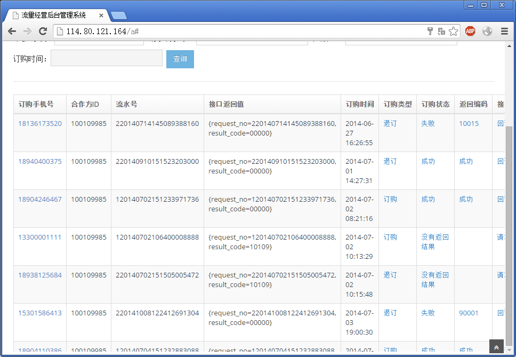Open the Chrome hamburger menu

(504, 31)
